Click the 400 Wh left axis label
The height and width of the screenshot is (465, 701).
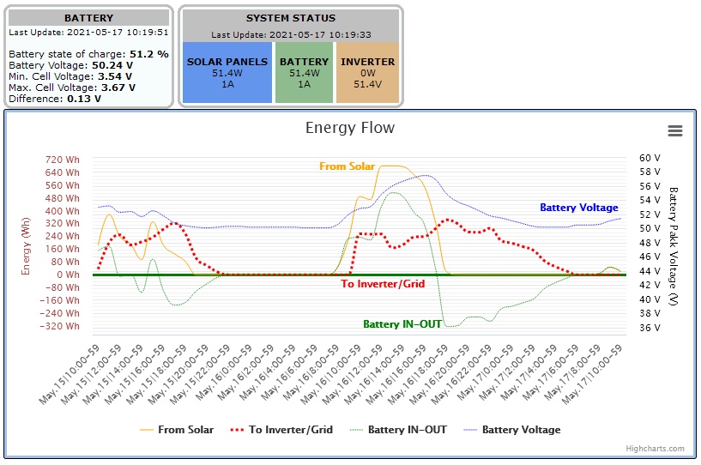tap(62, 211)
